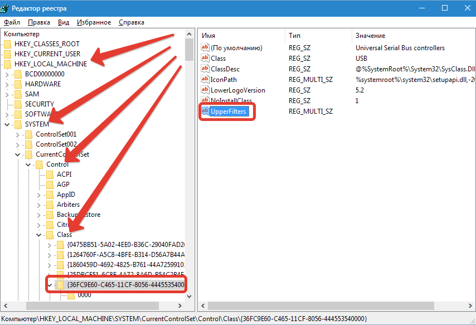
Task: Open the Вид menu
Action: (x=64, y=22)
